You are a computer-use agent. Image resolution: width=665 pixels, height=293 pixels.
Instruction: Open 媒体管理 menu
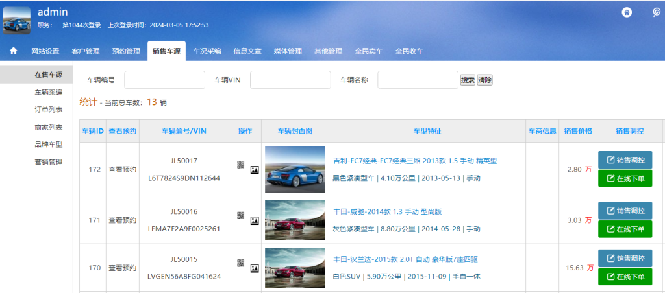(288, 51)
